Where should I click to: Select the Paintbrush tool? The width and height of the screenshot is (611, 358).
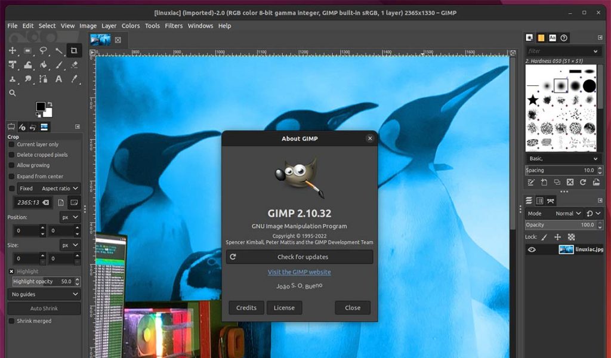click(x=59, y=65)
